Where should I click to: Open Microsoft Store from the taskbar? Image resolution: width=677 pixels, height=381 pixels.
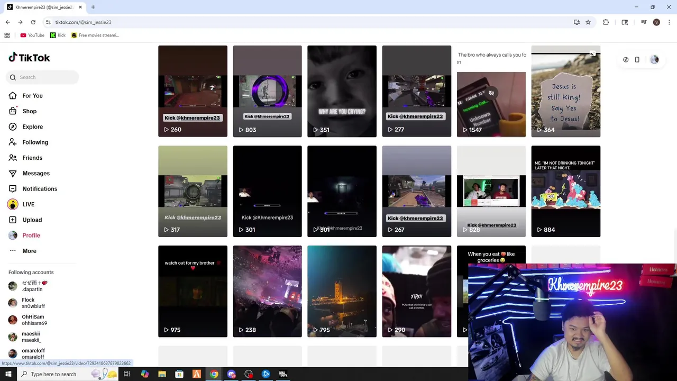point(179,374)
